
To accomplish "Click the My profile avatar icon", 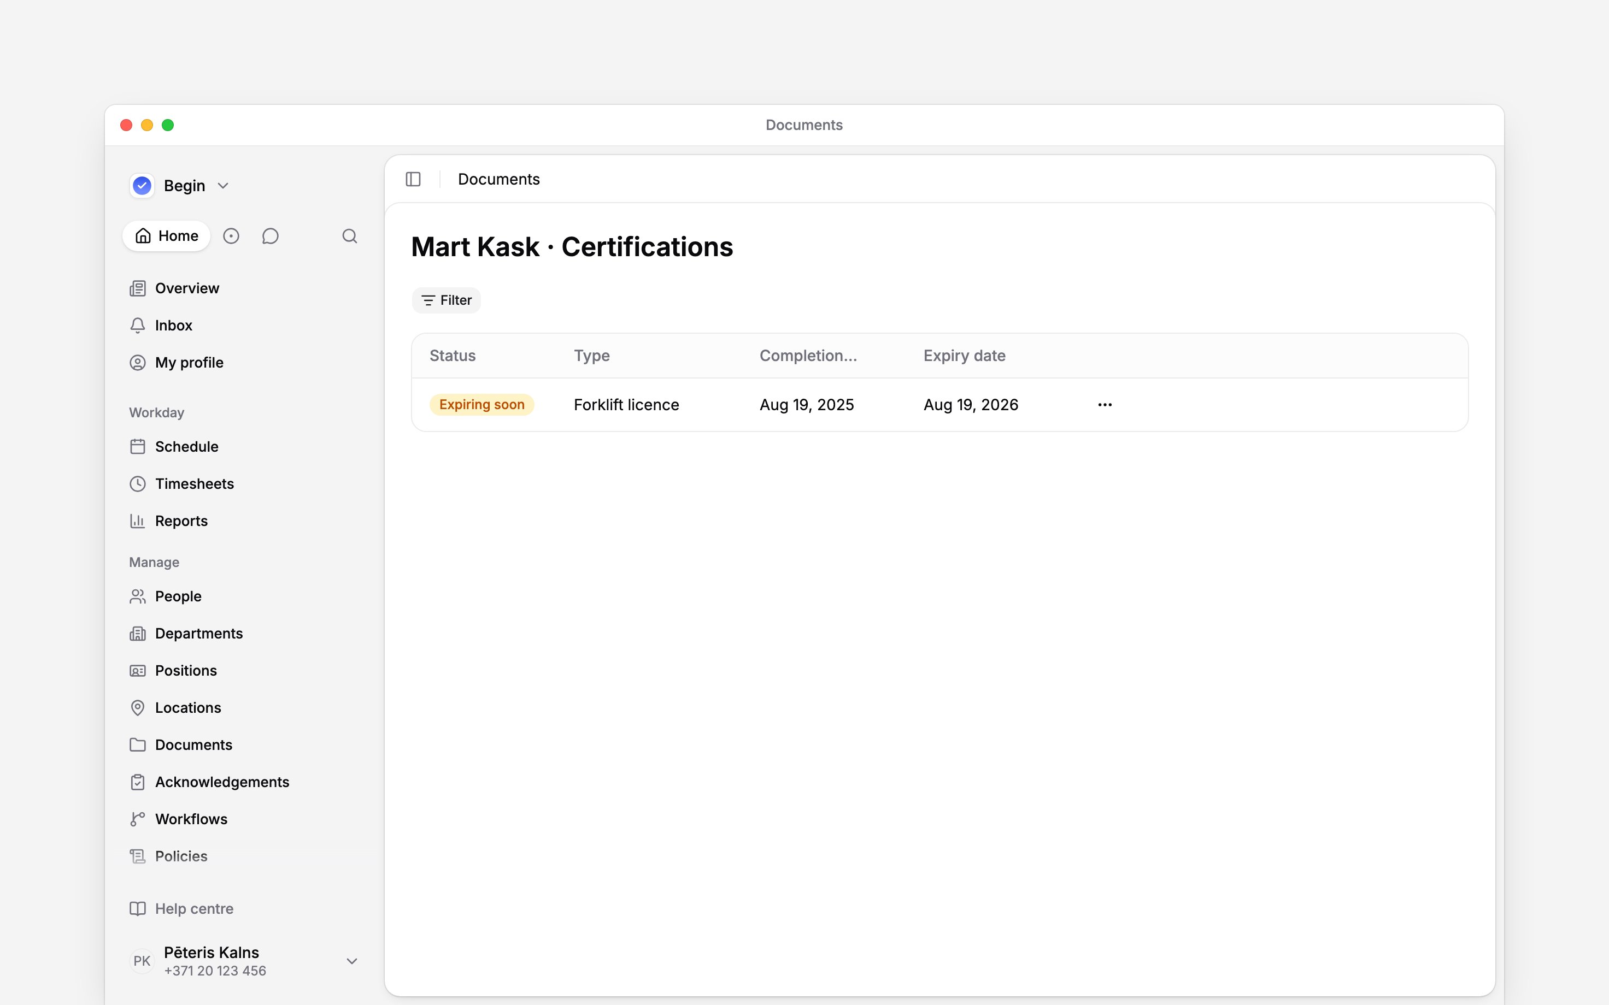I will tap(138, 363).
